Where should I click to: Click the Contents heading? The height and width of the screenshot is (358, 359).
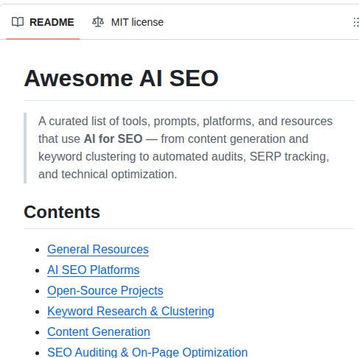click(62, 212)
